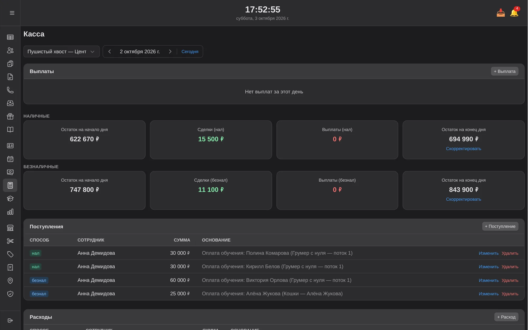528x330 pixels.
Task: Open the clipboard tasks sidebar icon
Action: [10, 64]
